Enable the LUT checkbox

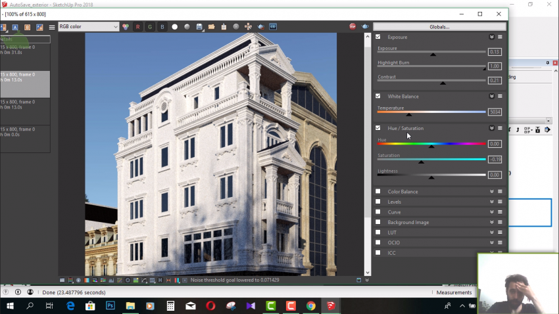[378, 232]
